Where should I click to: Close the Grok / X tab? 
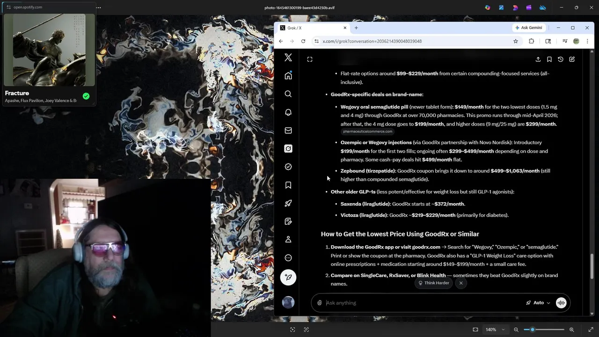tap(345, 28)
